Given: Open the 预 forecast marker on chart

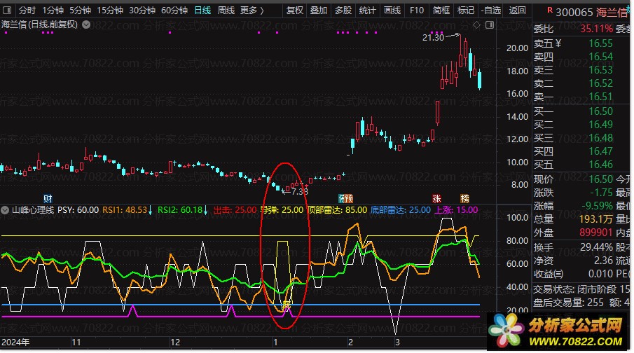Looking at the screenshot, I should point(348,198).
